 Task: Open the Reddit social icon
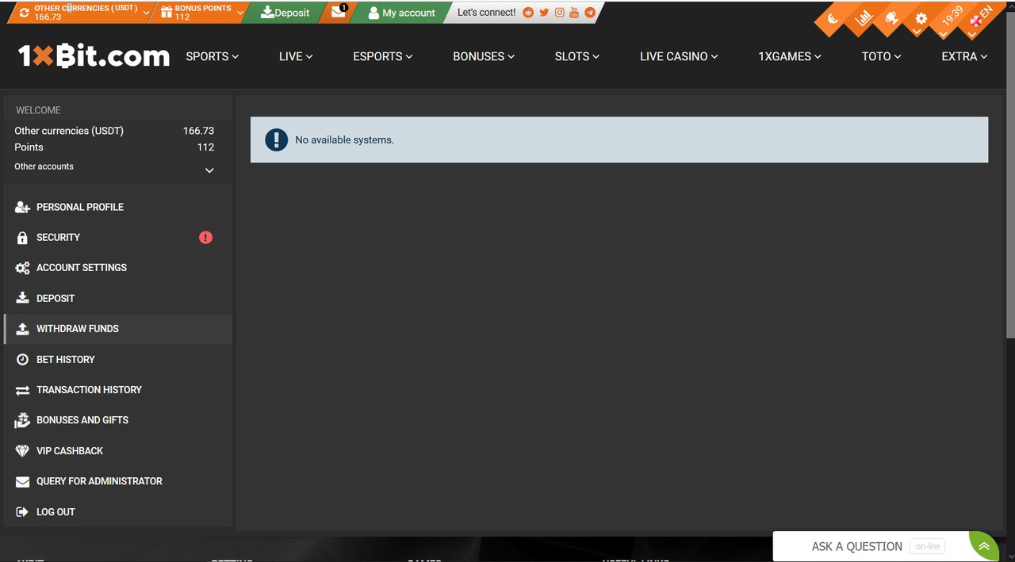[x=529, y=13]
